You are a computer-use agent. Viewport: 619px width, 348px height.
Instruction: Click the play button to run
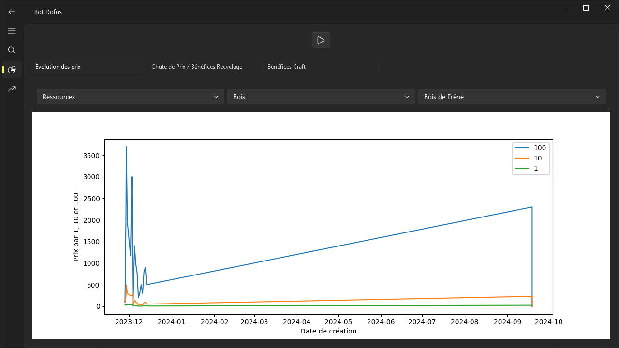pyautogui.click(x=321, y=40)
